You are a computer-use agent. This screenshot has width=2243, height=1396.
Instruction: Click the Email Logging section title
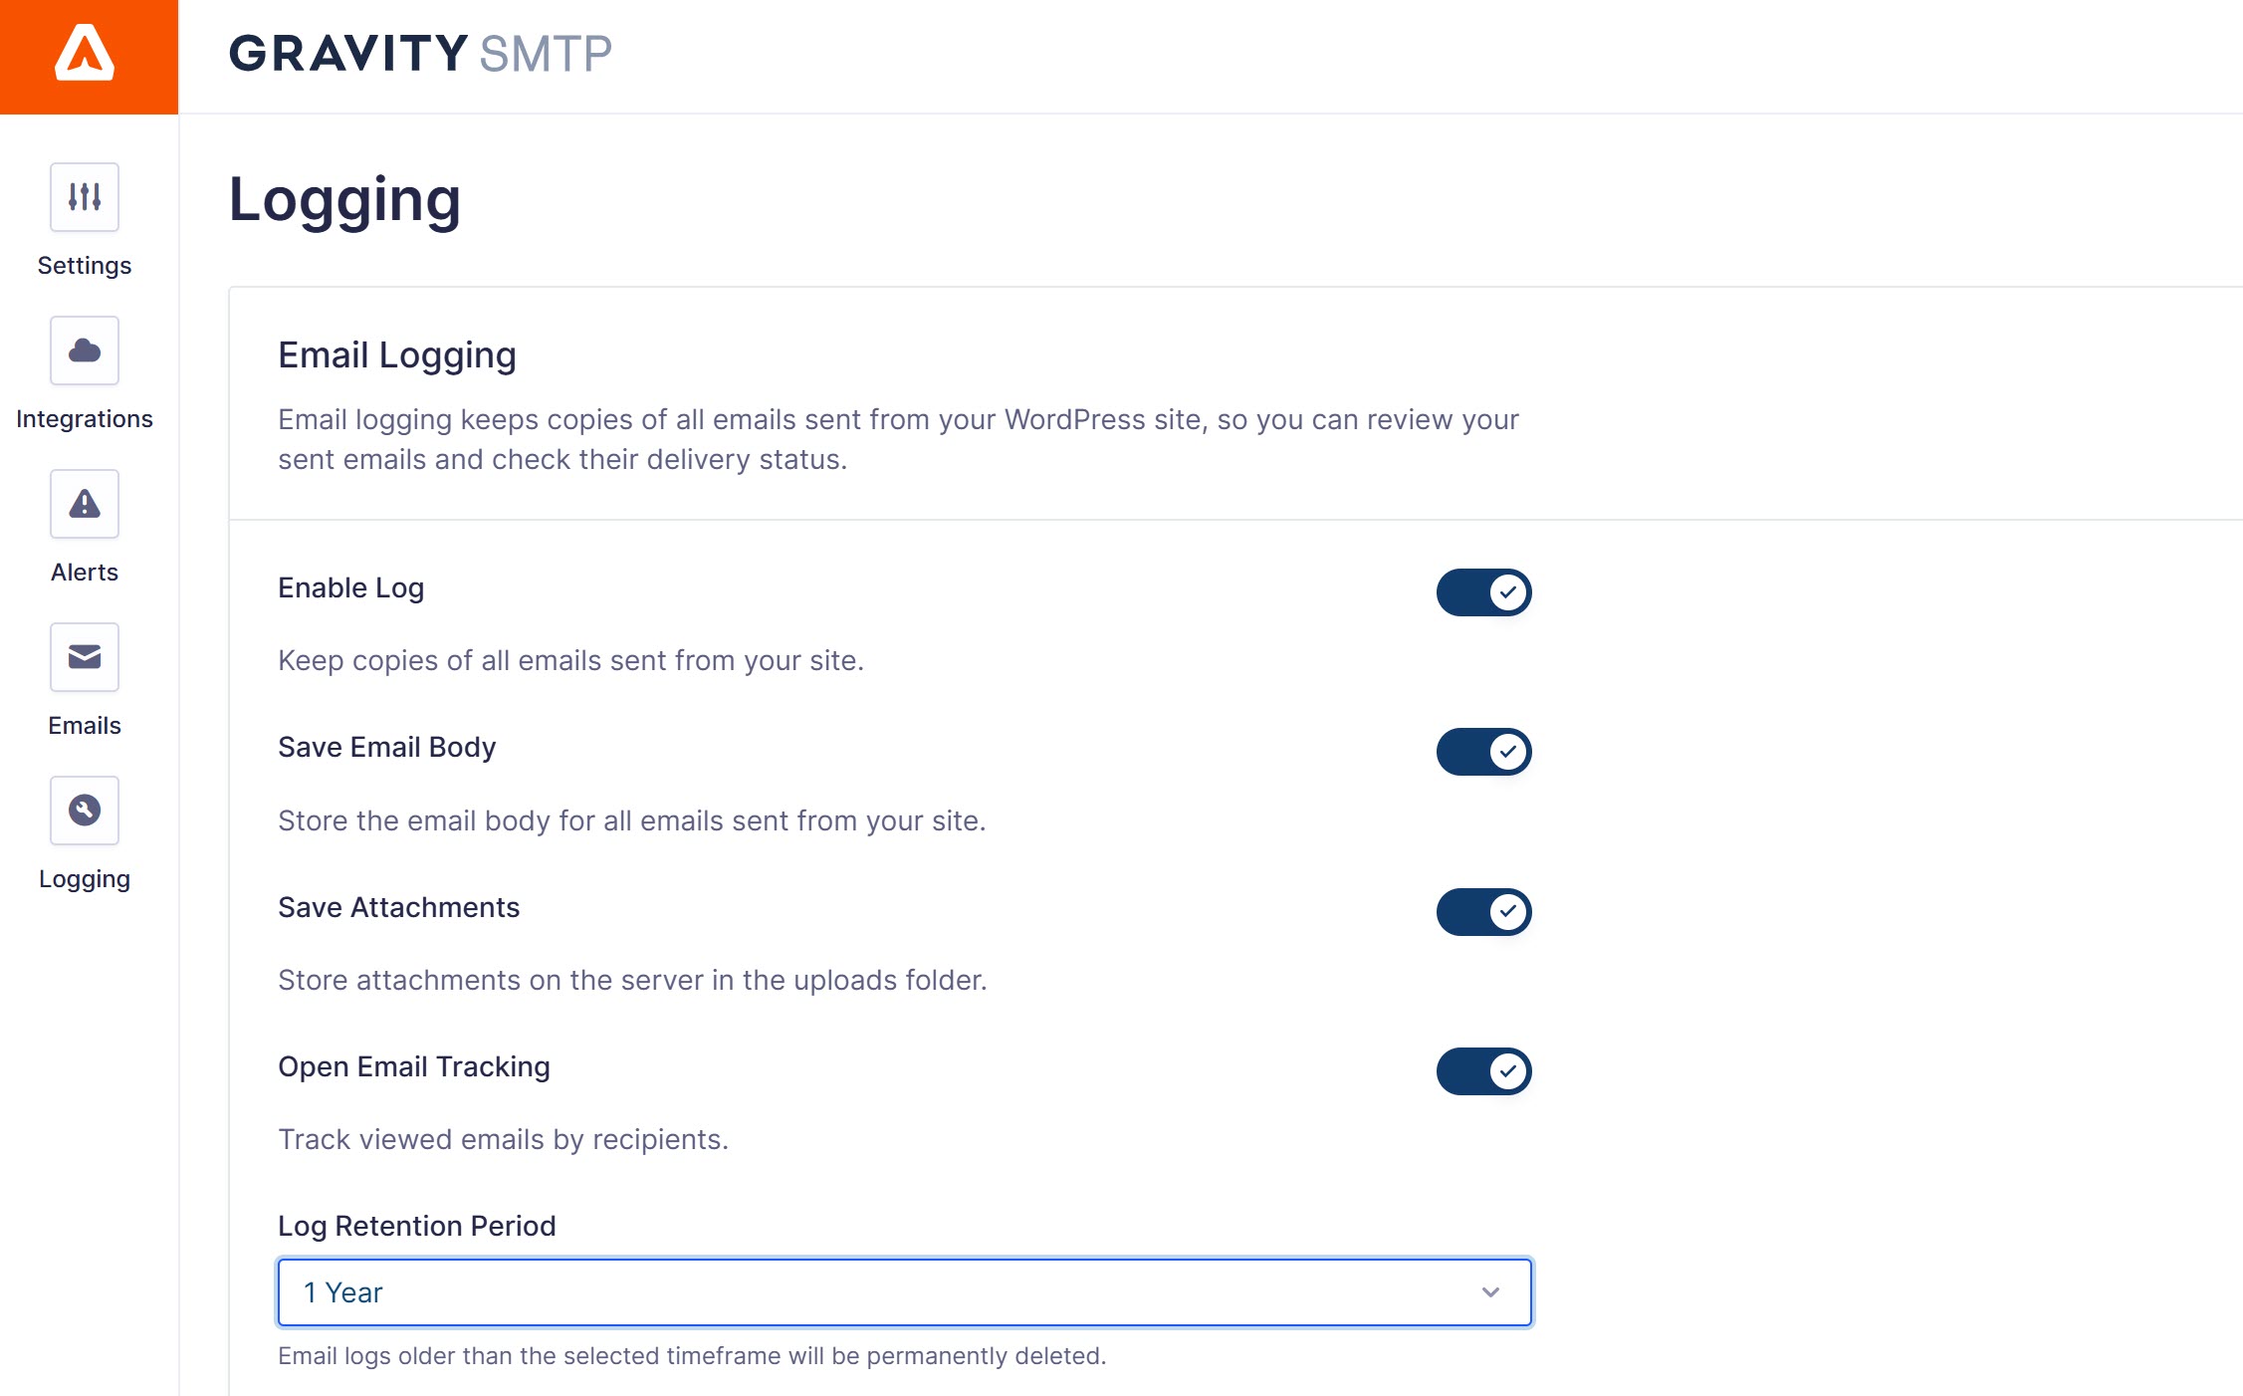396,355
